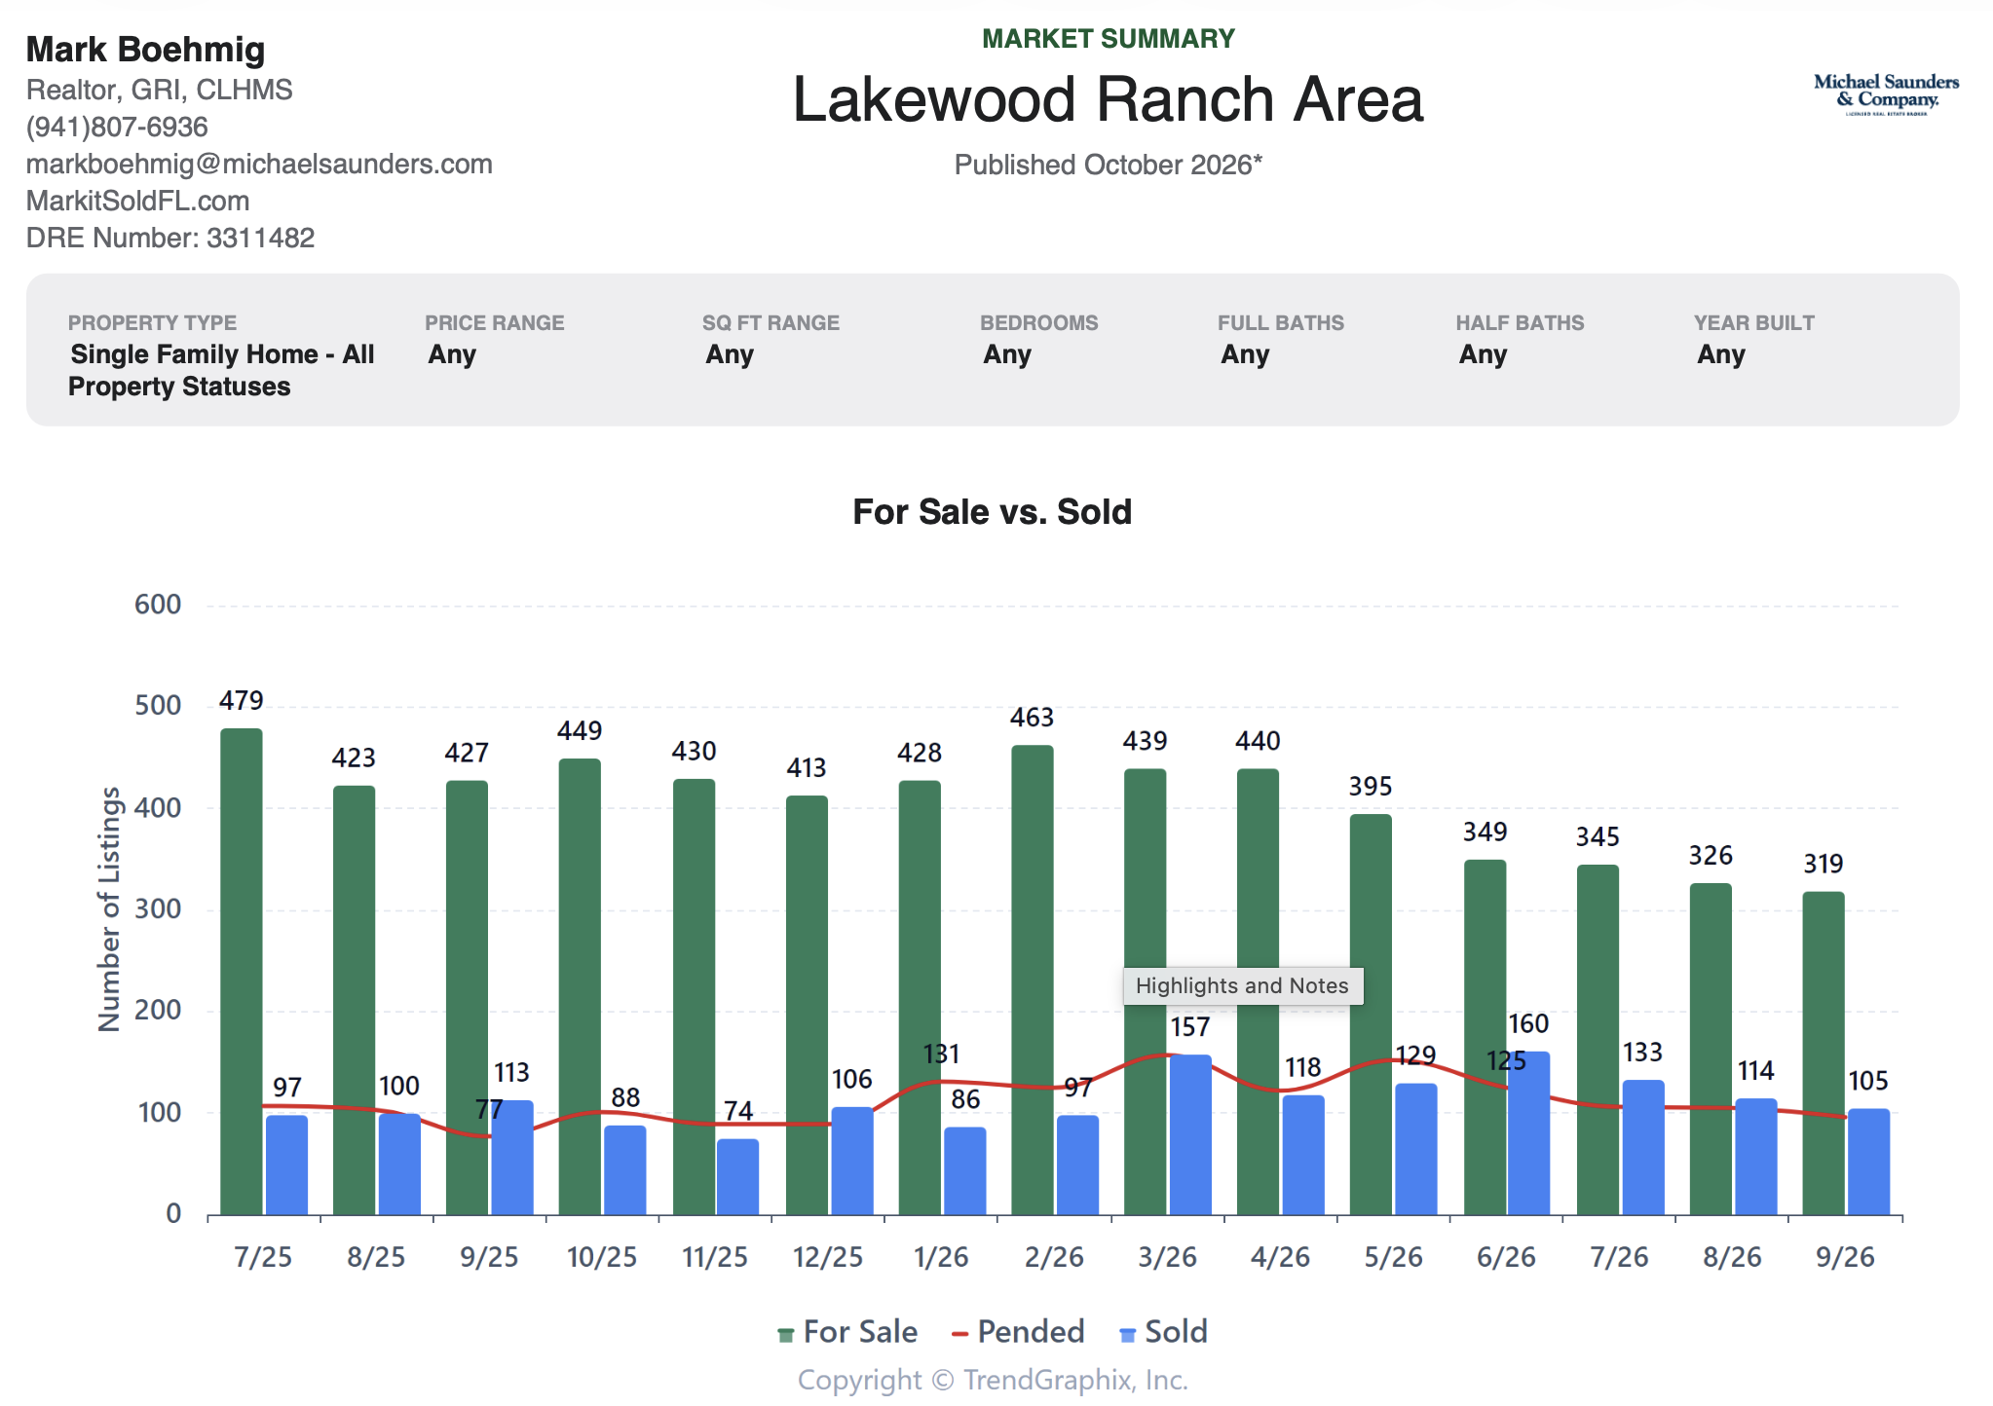Image resolution: width=1993 pixels, height=1406 pixels.
Task: Click the name 'Mark Boehmig'
Action: (146, 50)
